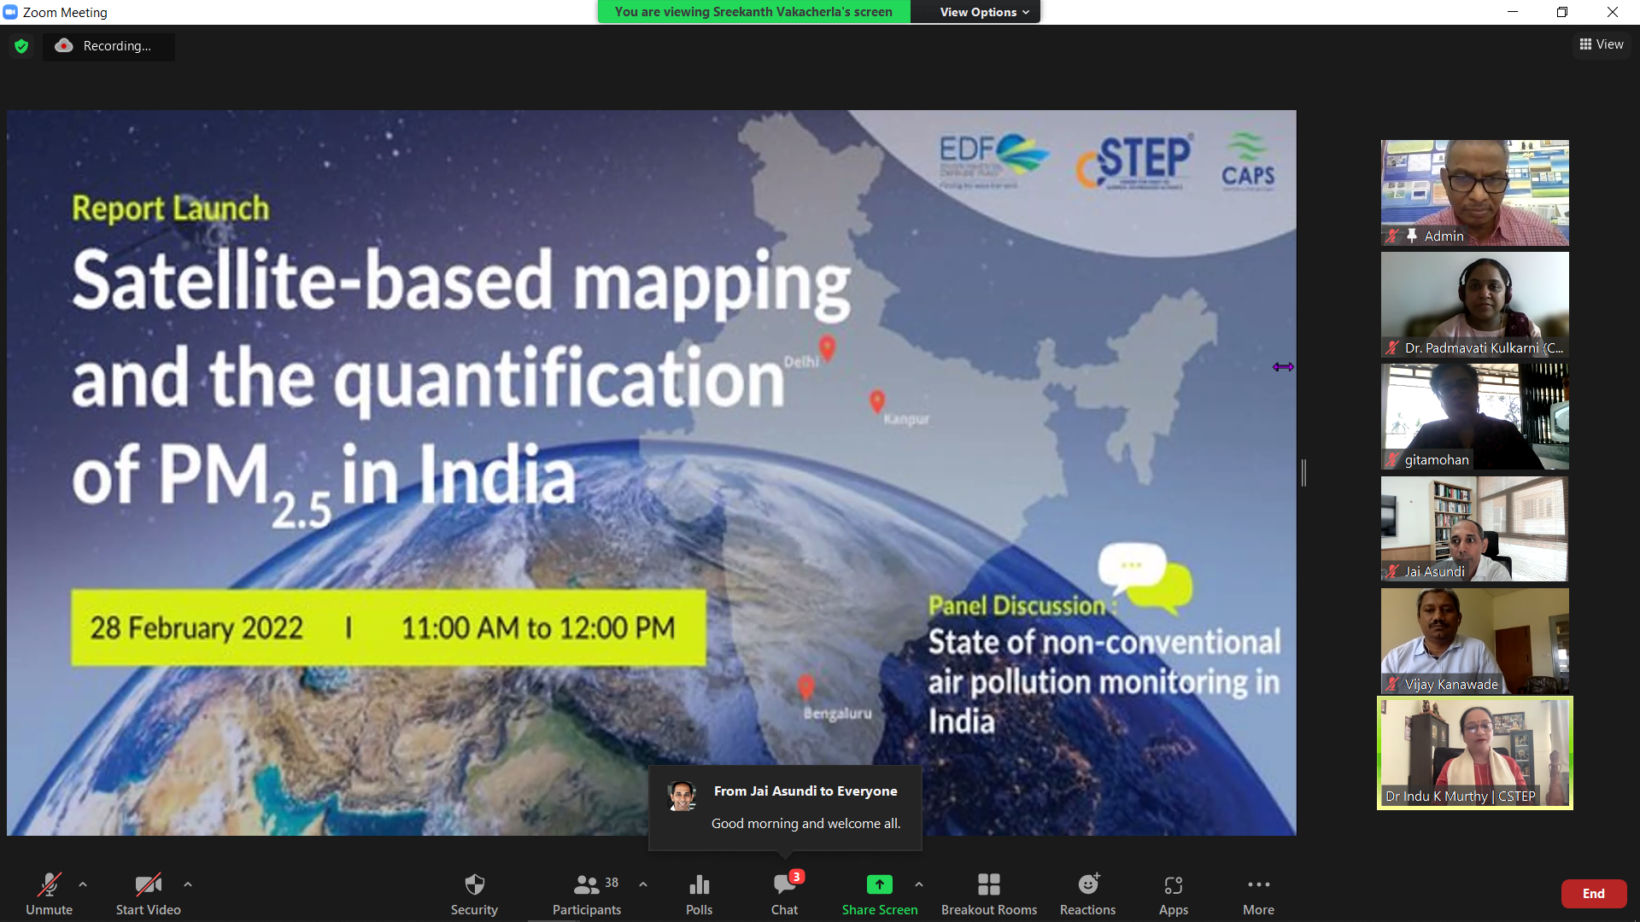Expand video options arrow beside Start Video
This screenshot has height=922, width=1640.
pos(188,884)
